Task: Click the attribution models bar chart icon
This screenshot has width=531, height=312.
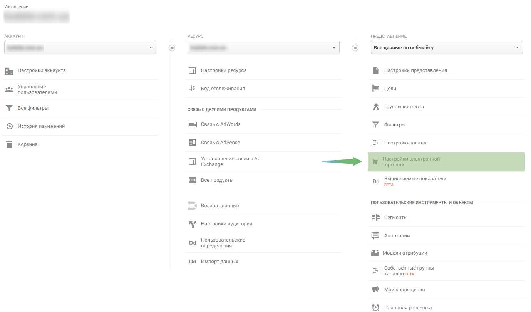Action: click(x=375, y=253)
